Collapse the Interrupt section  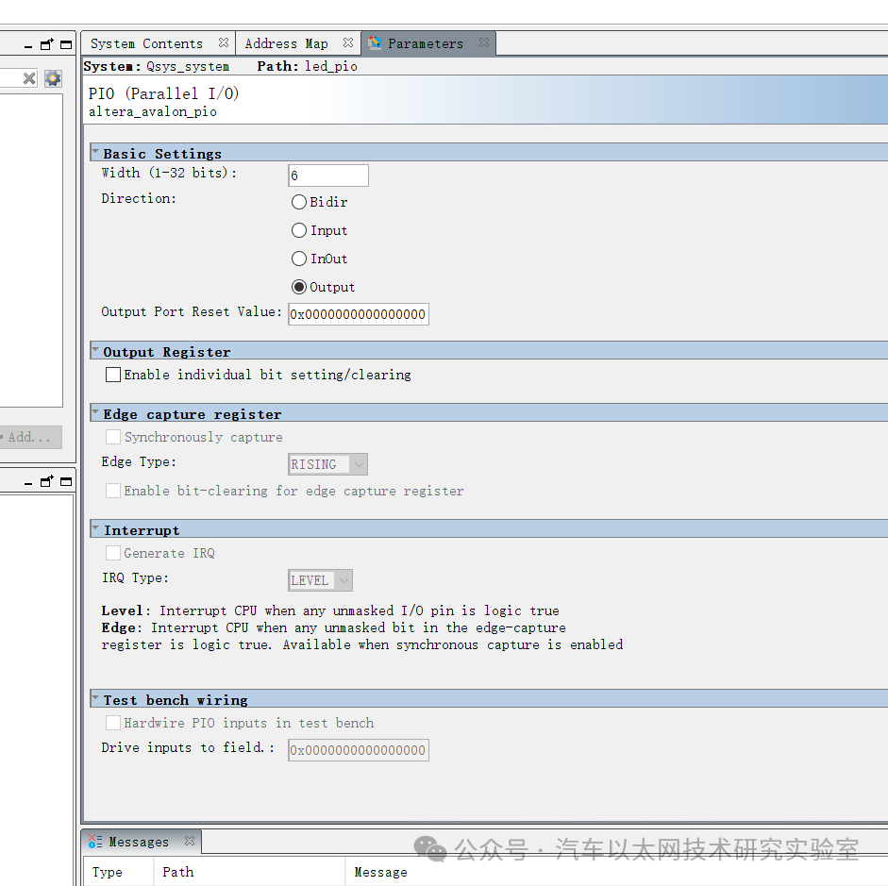tap(95, 527)
